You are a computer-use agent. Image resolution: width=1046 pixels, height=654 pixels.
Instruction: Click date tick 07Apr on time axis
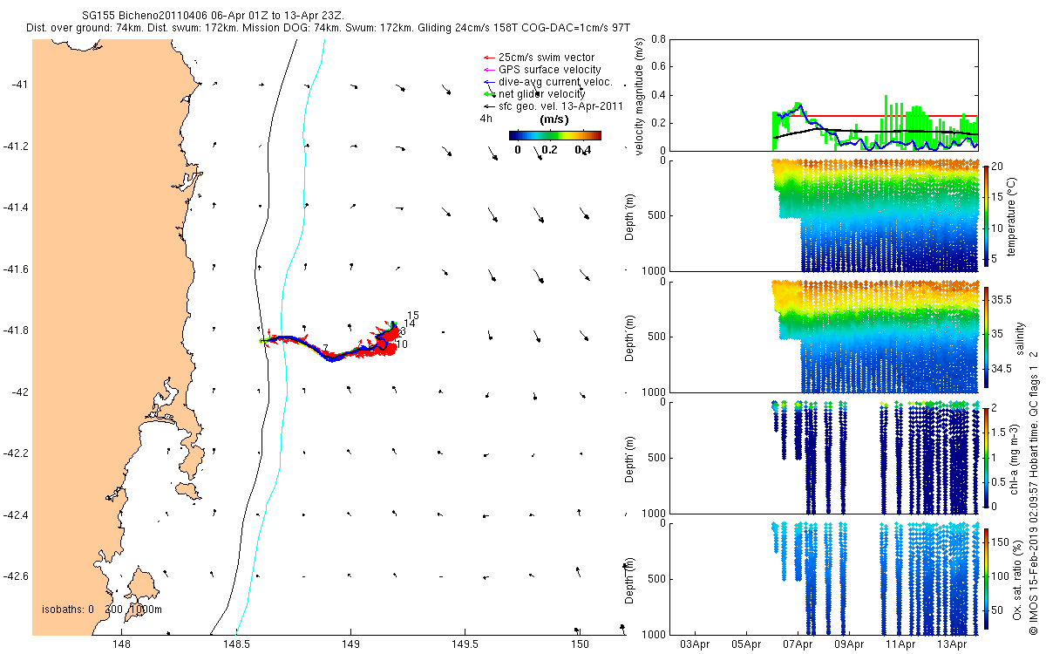798,644
